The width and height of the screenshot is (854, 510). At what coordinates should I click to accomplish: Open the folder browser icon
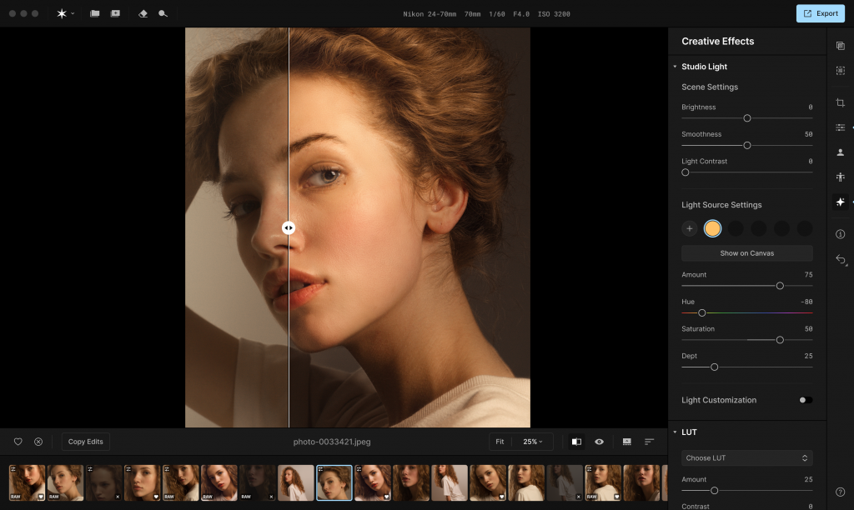(x=95, y=13)
